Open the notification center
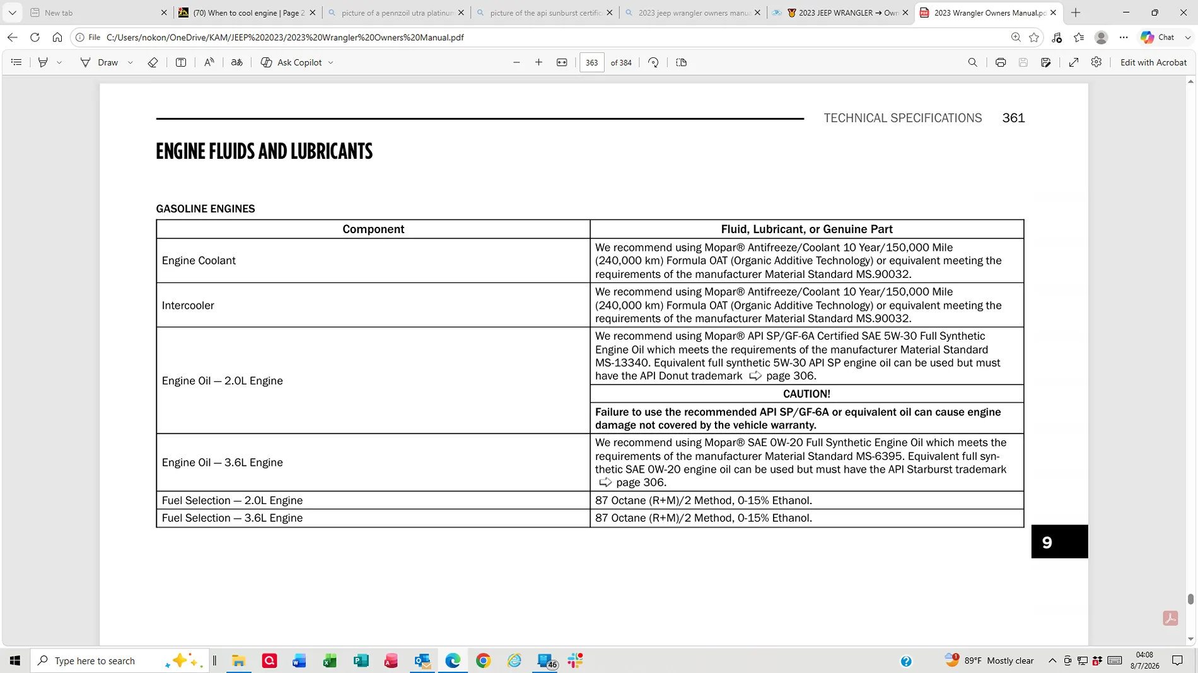Image resolution: width=1198 pixels, height=673 pixels. (1177, 660)
